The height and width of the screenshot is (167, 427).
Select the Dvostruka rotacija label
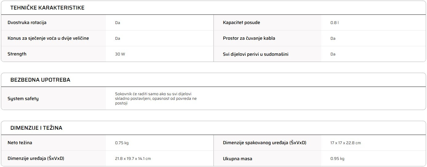coord(27,22)
